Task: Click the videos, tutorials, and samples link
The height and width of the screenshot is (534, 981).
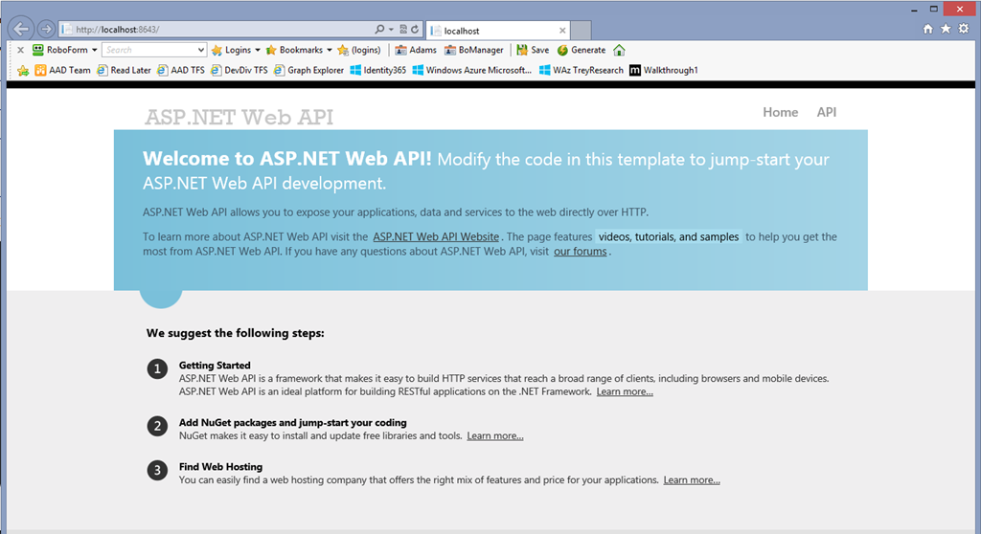Action: pos(669,237)
